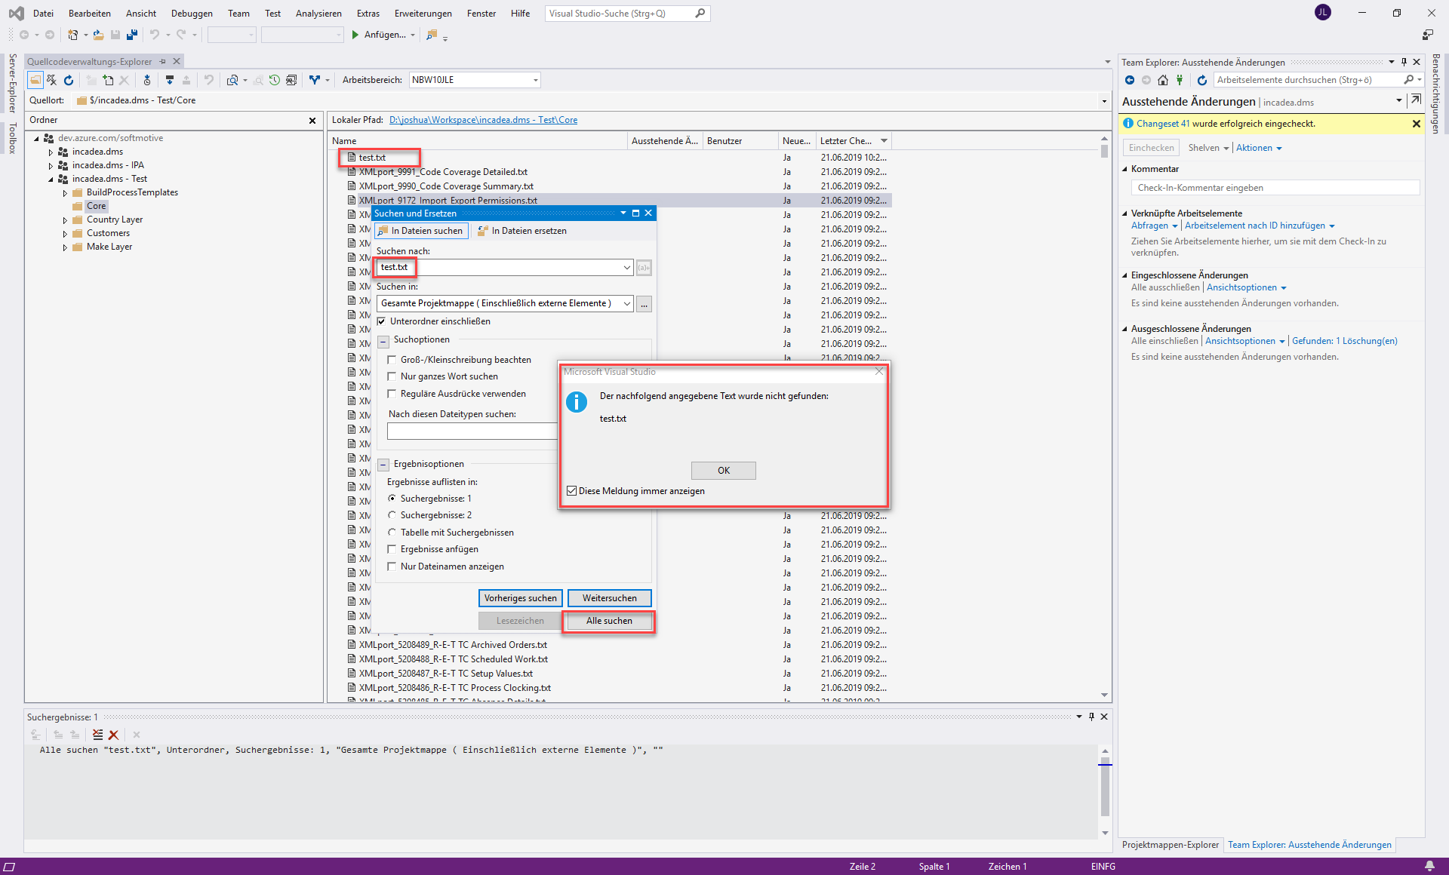Viewport: 1449px width, 875px height.
Task: Expand the Customers folder node
Action: pos(65,233)
